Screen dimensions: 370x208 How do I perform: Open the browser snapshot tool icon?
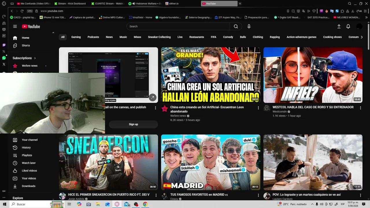293,11
